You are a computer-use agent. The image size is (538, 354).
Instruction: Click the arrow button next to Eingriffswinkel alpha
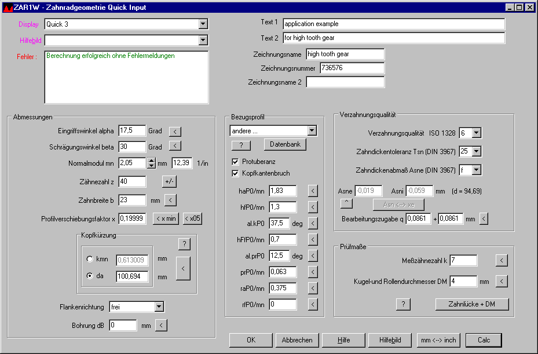[175, 131]
